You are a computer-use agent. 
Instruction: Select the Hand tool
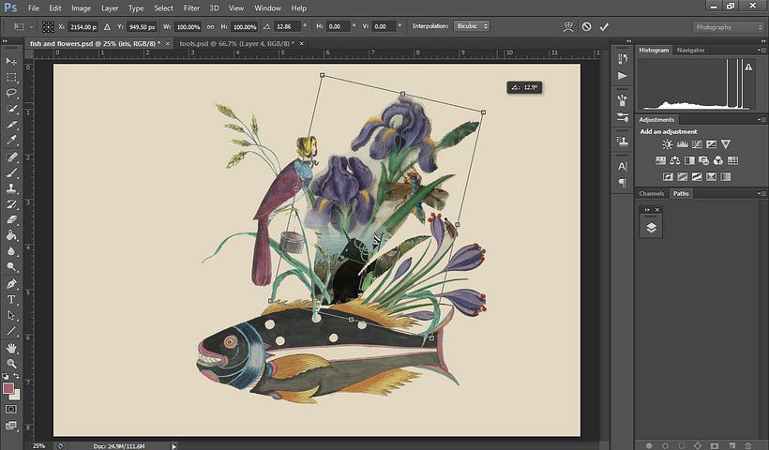pos(12,347)
